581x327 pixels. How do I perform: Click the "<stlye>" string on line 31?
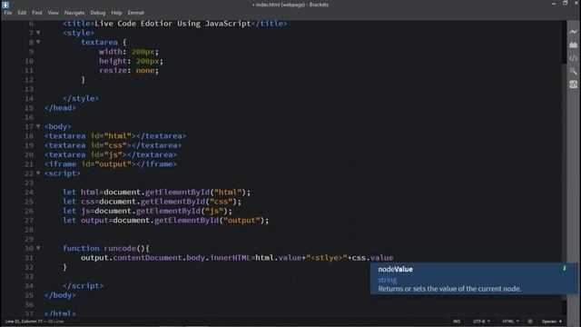click(x=327, y=258)
